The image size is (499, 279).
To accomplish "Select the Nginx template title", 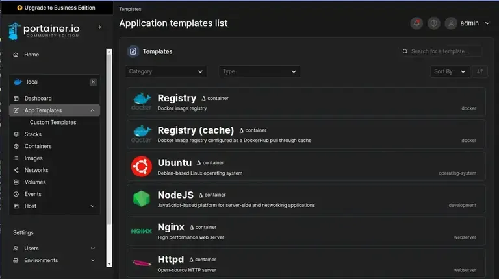I will 171,227.
